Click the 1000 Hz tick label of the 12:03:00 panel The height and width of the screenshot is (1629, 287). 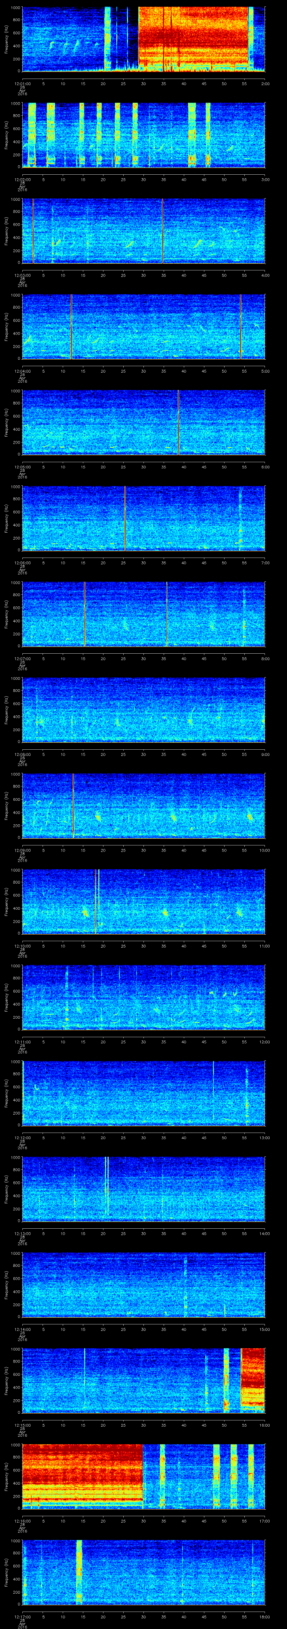coord(16,200)
